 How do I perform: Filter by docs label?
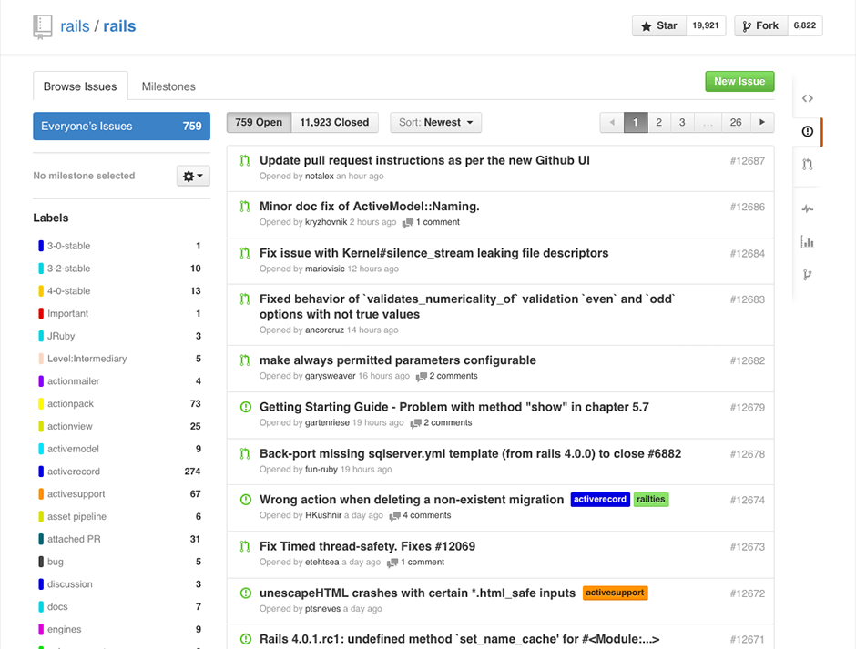pos(119,606)
